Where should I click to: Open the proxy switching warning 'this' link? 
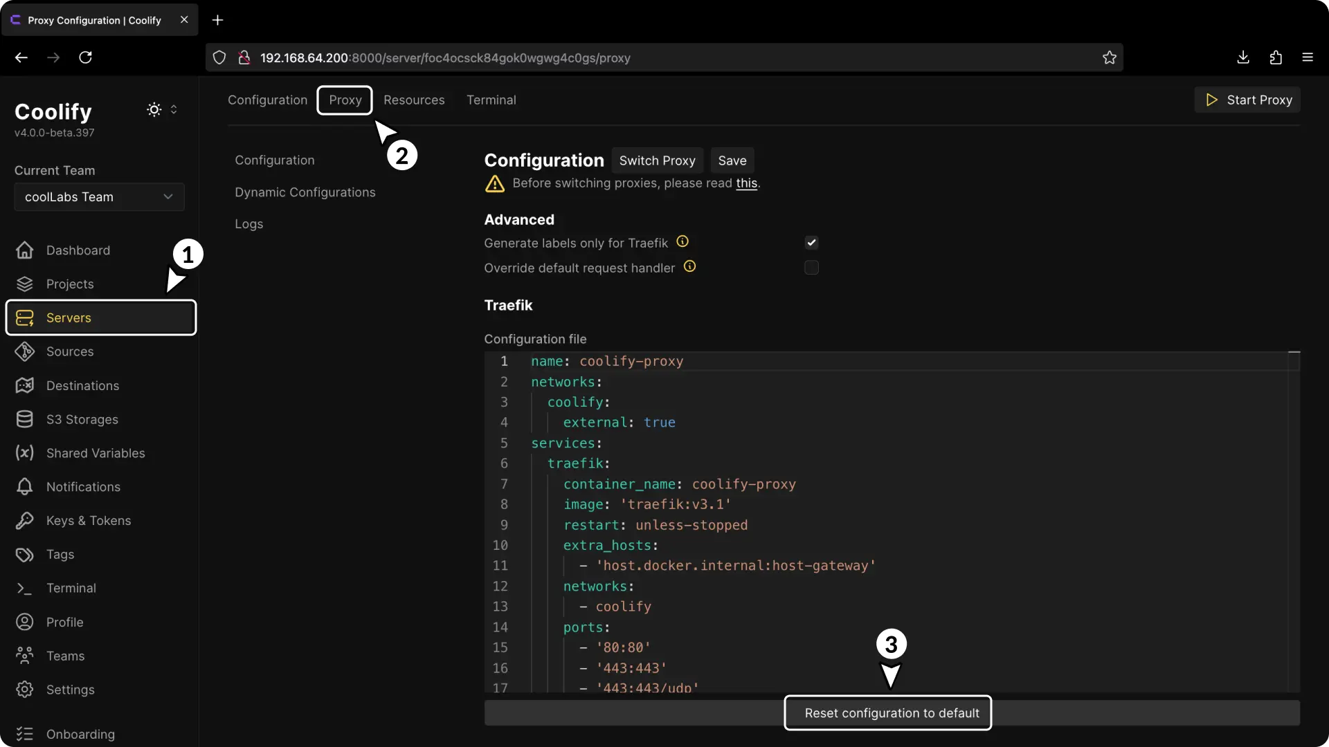click(746, 183)
